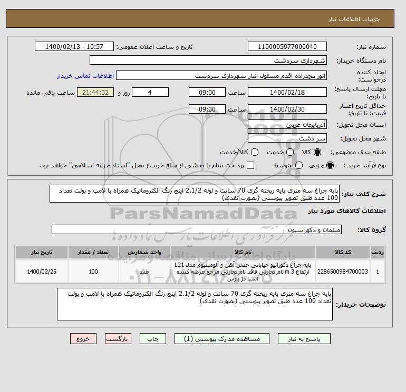This screenshot has height=392, width=406.
Task: Click the توضیحات خریدار text area
Action: click(x=195, y=304)
